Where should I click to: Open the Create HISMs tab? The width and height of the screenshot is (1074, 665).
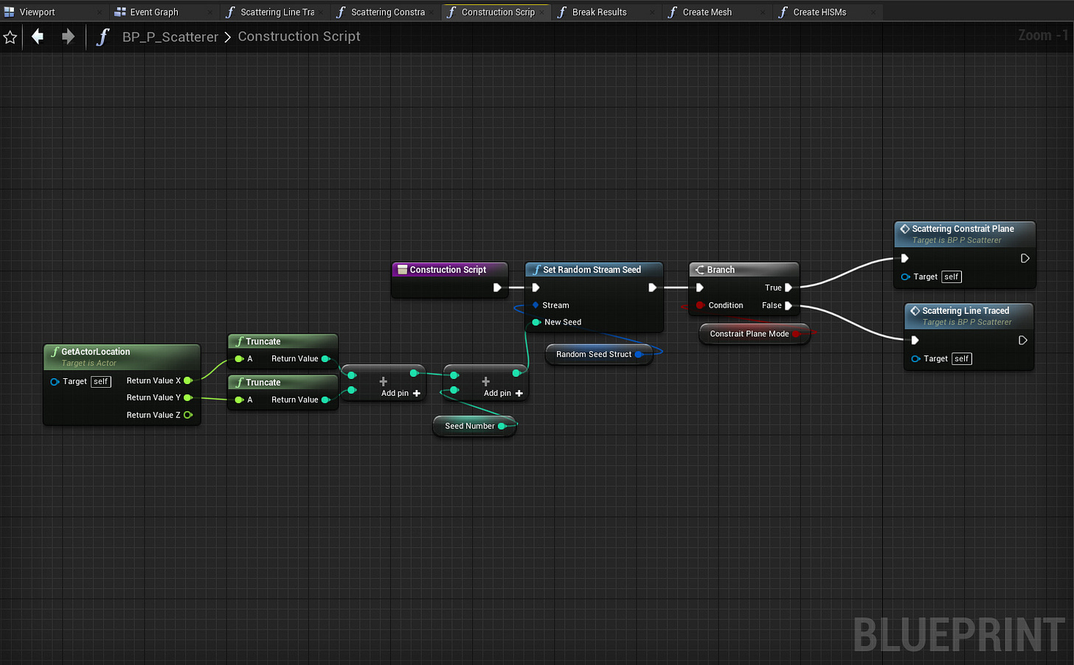coord(828,12)
